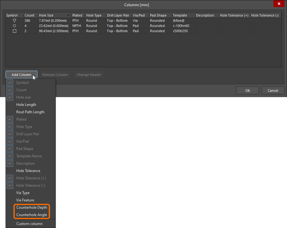Disable the Description column checkbox
287x228 pixels.
click(9, 163)
